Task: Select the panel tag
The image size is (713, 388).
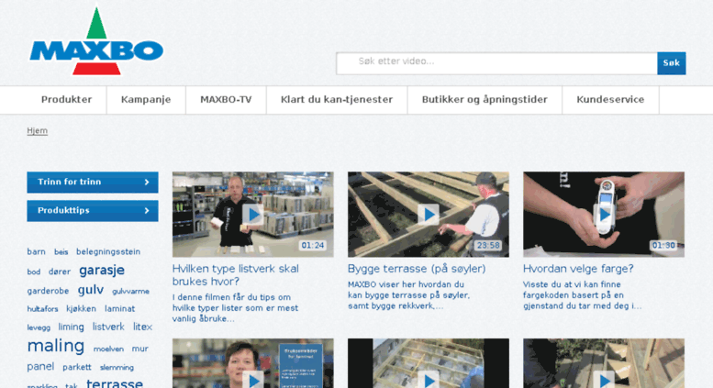Action: 40,366
